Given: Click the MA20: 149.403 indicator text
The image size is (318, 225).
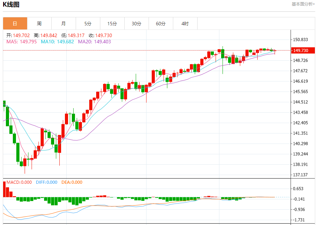Looking at the screenshot, I should pyautogui.click(x=94, y=42).
